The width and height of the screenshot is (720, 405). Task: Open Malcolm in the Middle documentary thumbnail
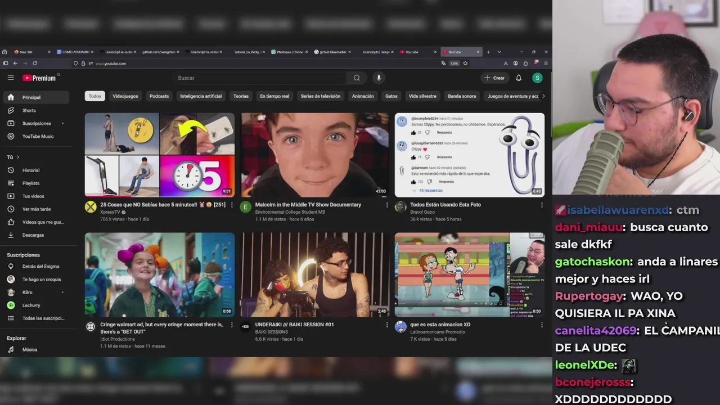(314, 155)
